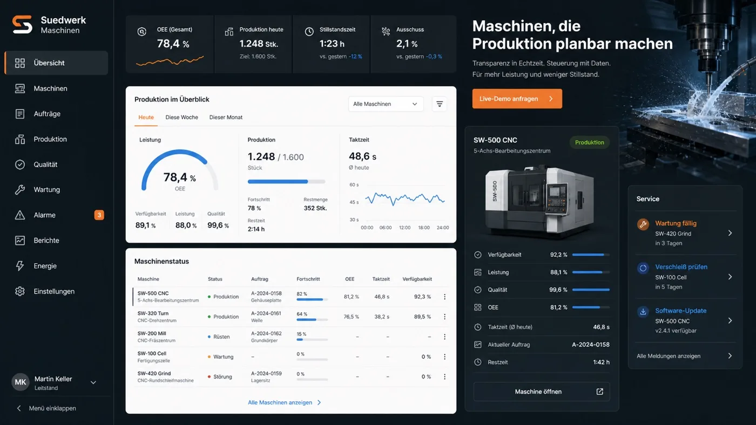Click the Verfügbarkeit 92,2 % bar in machine card
This screenshot has height=425, width=756.
click(591, 255)
